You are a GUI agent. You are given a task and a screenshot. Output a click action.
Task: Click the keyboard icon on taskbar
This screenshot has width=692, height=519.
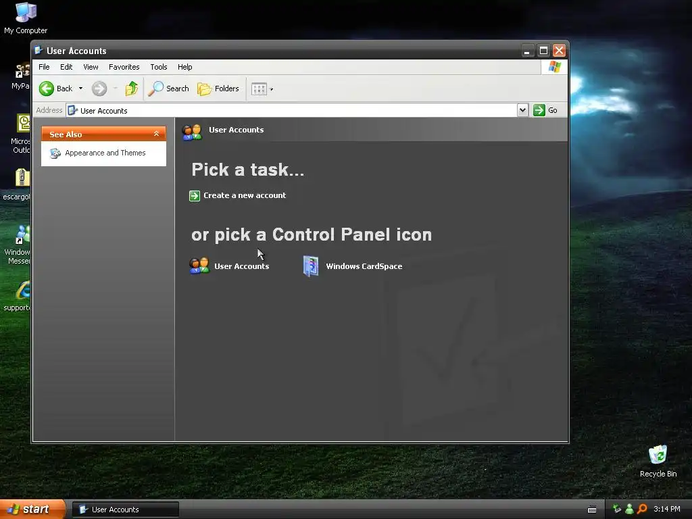click(592, 510)
